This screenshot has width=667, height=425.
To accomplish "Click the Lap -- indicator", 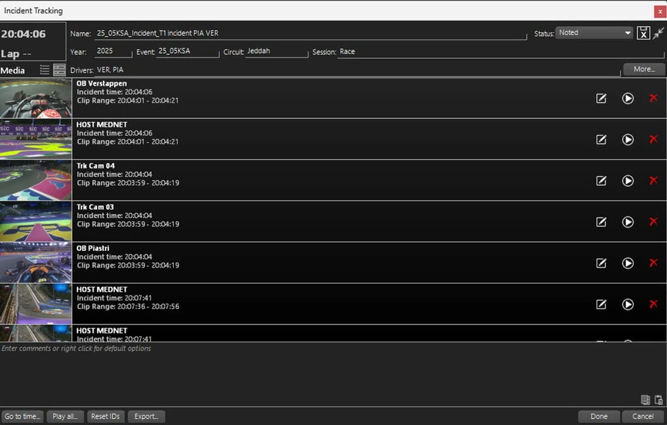I will click(x=16, y=54).
